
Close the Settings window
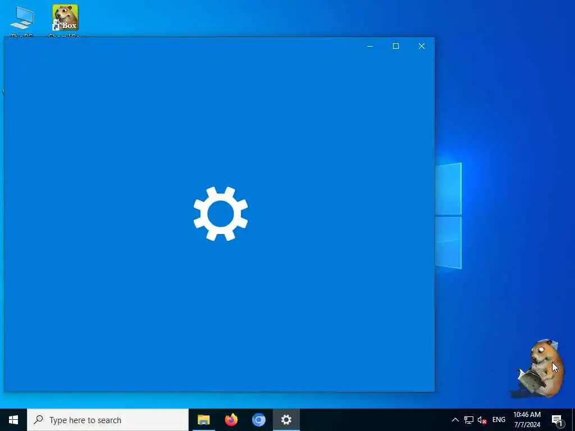pos(422,46)
